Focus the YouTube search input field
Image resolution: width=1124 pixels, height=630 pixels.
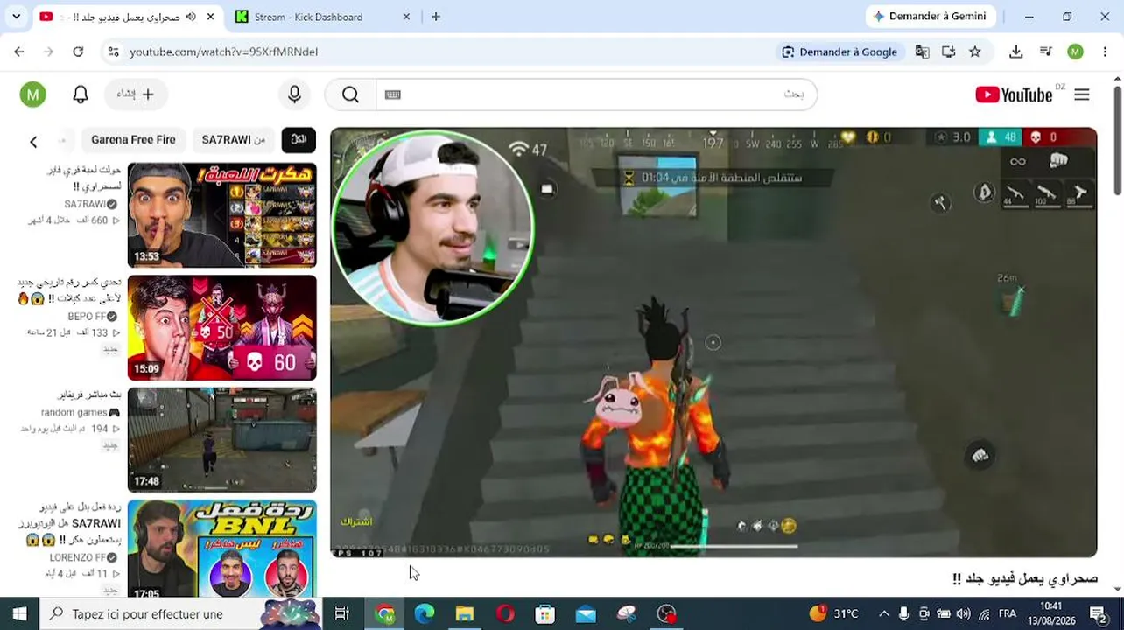(596, 94)
